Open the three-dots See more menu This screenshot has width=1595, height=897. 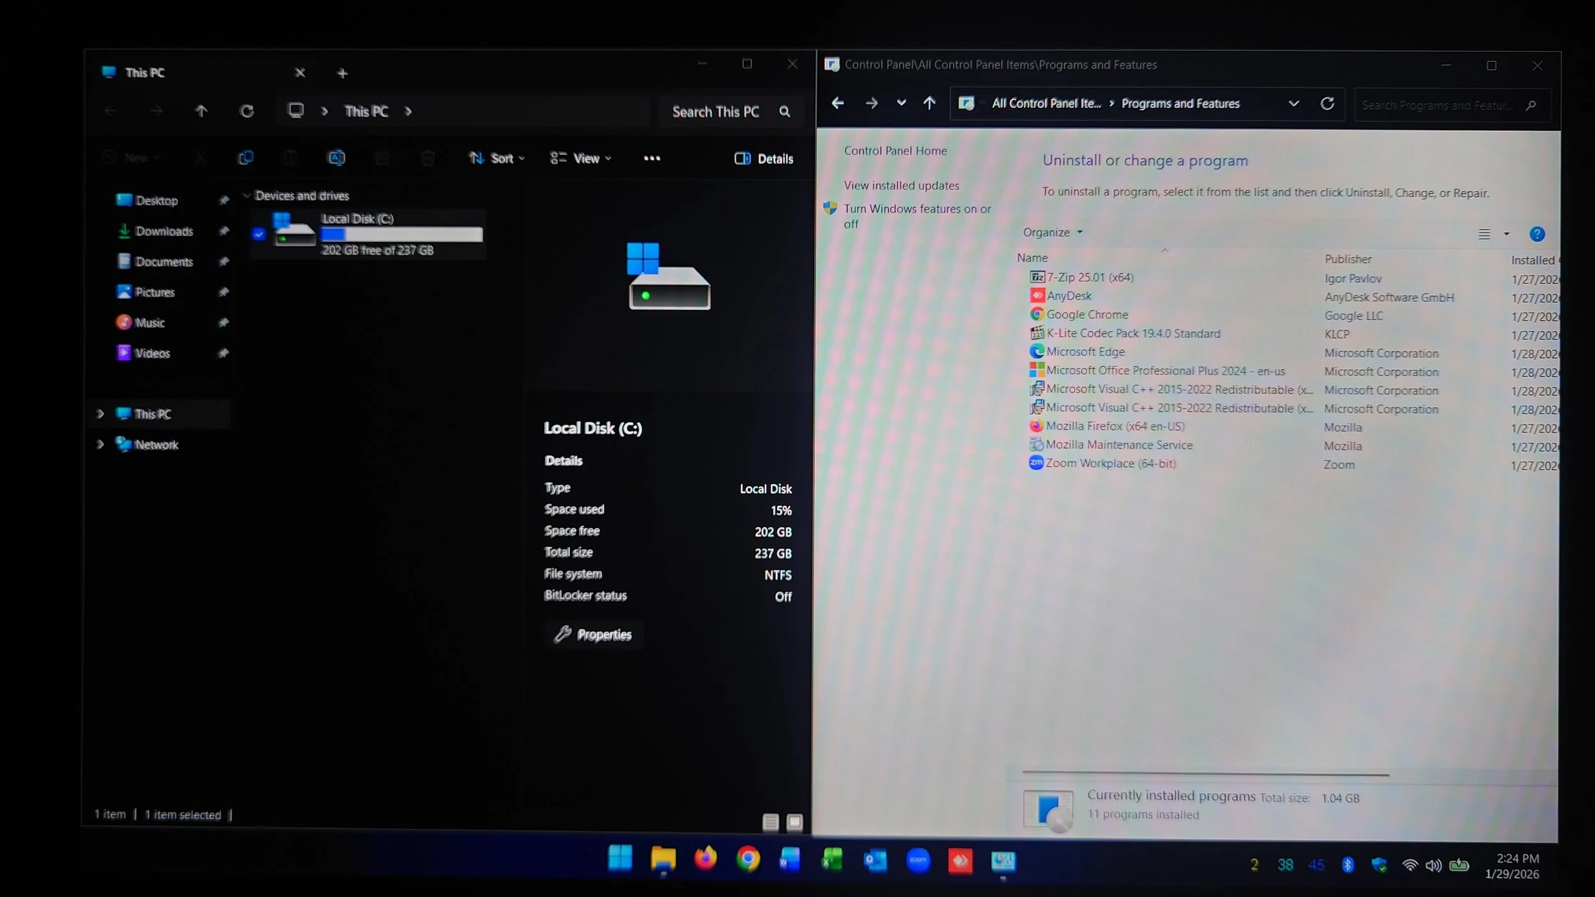[x=651, y=158]
